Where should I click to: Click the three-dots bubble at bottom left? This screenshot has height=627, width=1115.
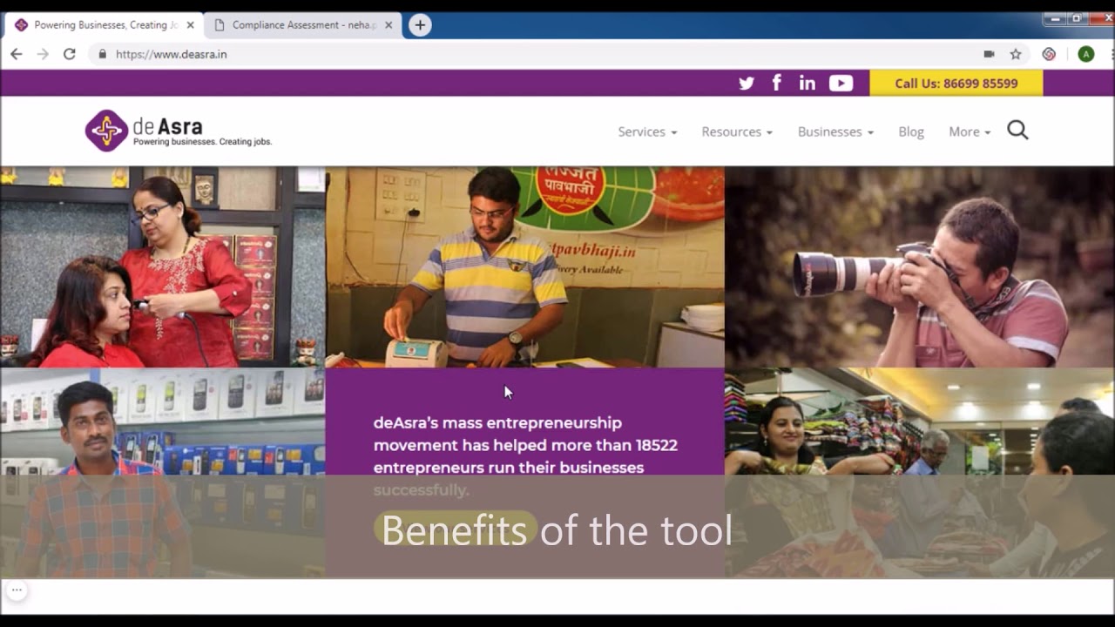(17, 590)
